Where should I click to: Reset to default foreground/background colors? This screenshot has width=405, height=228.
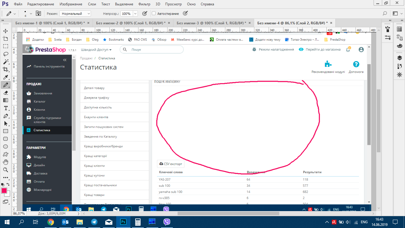[x=3, y=184]
